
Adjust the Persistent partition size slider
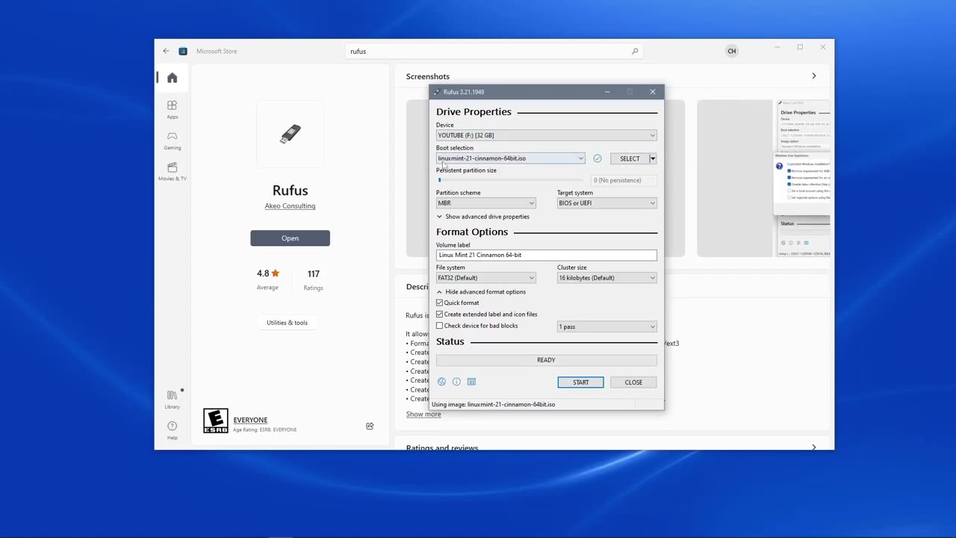pos(510,180)
